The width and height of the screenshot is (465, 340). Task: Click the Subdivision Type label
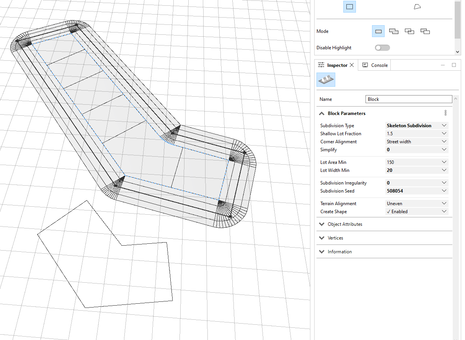[337, 126]
